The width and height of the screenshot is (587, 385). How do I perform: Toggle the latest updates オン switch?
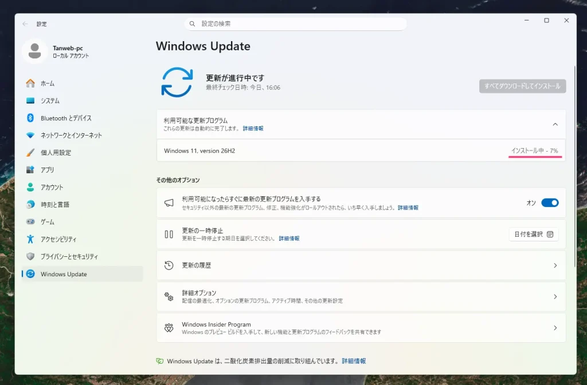[550, 203]
